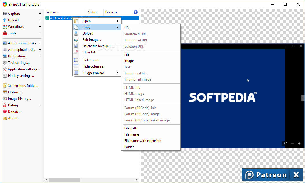Expand the After upload tasks dropdown arrow
The image size is (305, 183).
pos(40,50)
